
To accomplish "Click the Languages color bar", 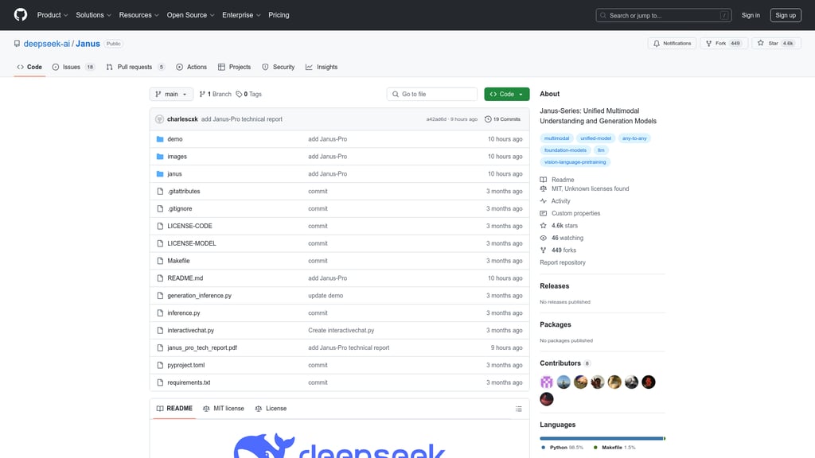I will click(x=602, y=438).
